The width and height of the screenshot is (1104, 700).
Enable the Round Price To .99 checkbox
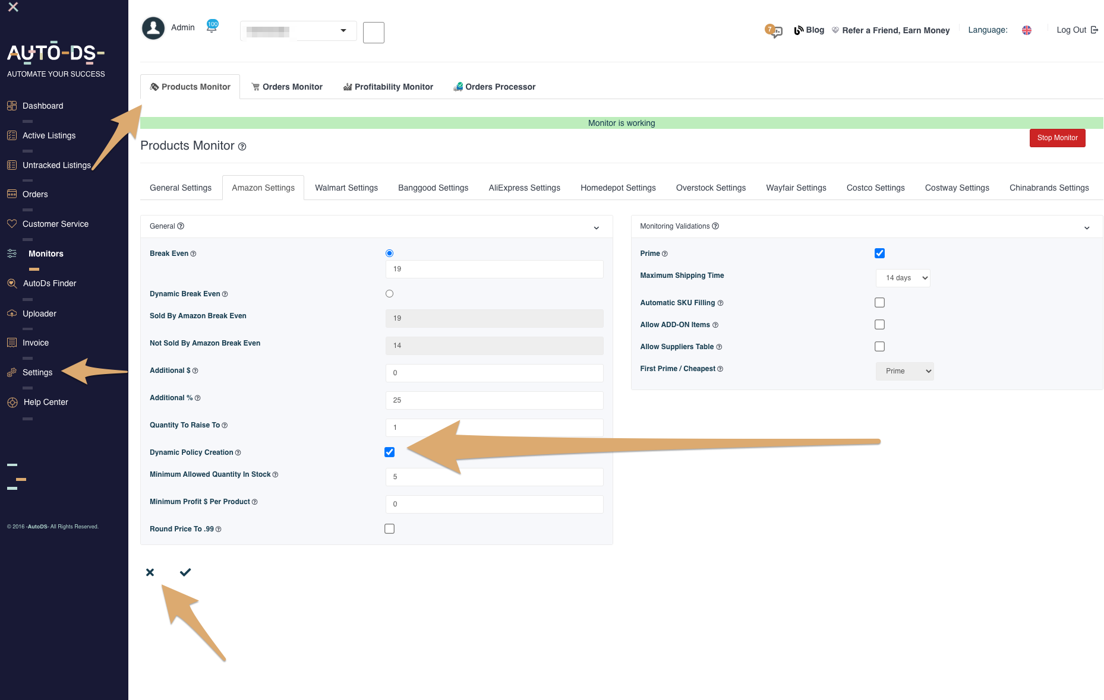coord(389,529)
